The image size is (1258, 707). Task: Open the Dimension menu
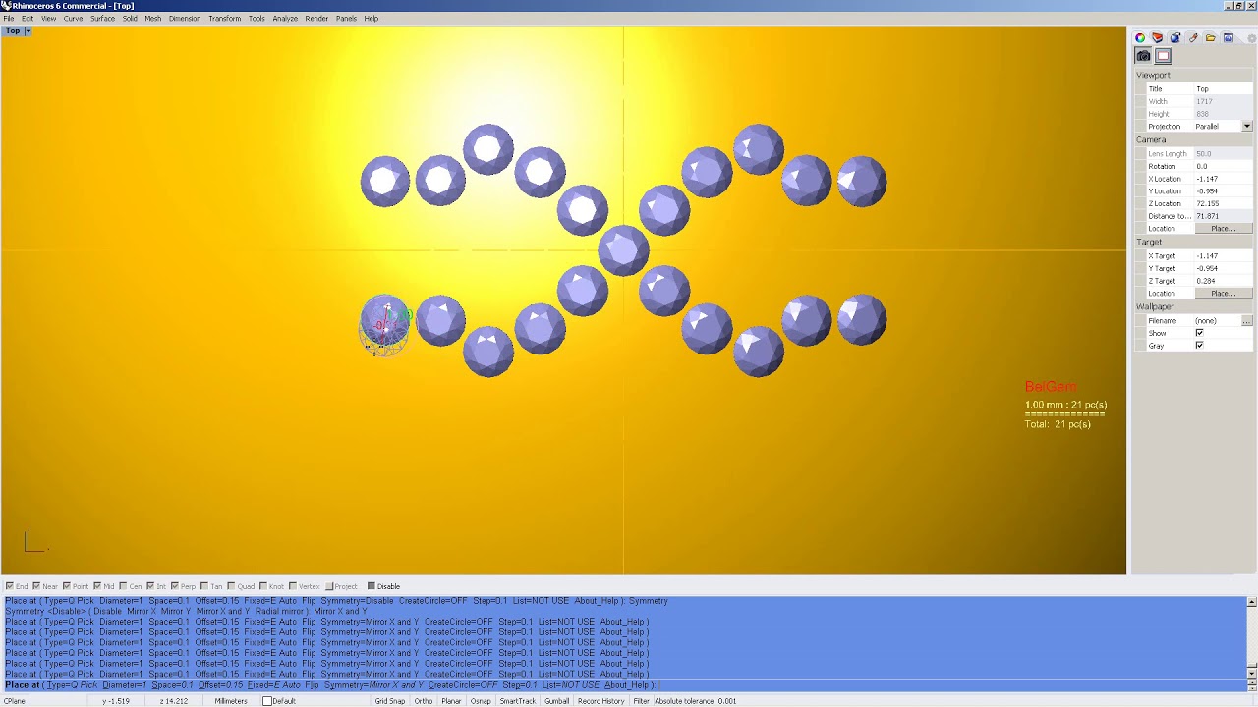coord(185,19)
